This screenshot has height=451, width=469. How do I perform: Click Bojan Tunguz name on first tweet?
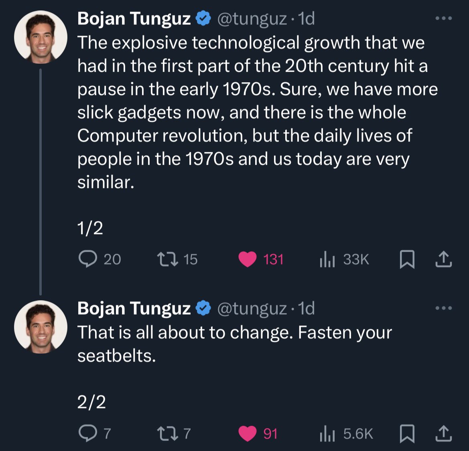pyautogui.click(x=134, y=18)
